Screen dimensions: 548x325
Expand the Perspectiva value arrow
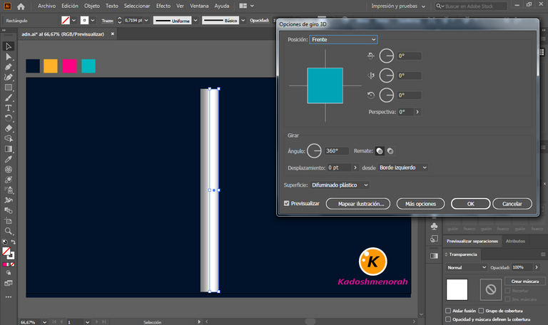pyautogui.click(x=417, y=112)
